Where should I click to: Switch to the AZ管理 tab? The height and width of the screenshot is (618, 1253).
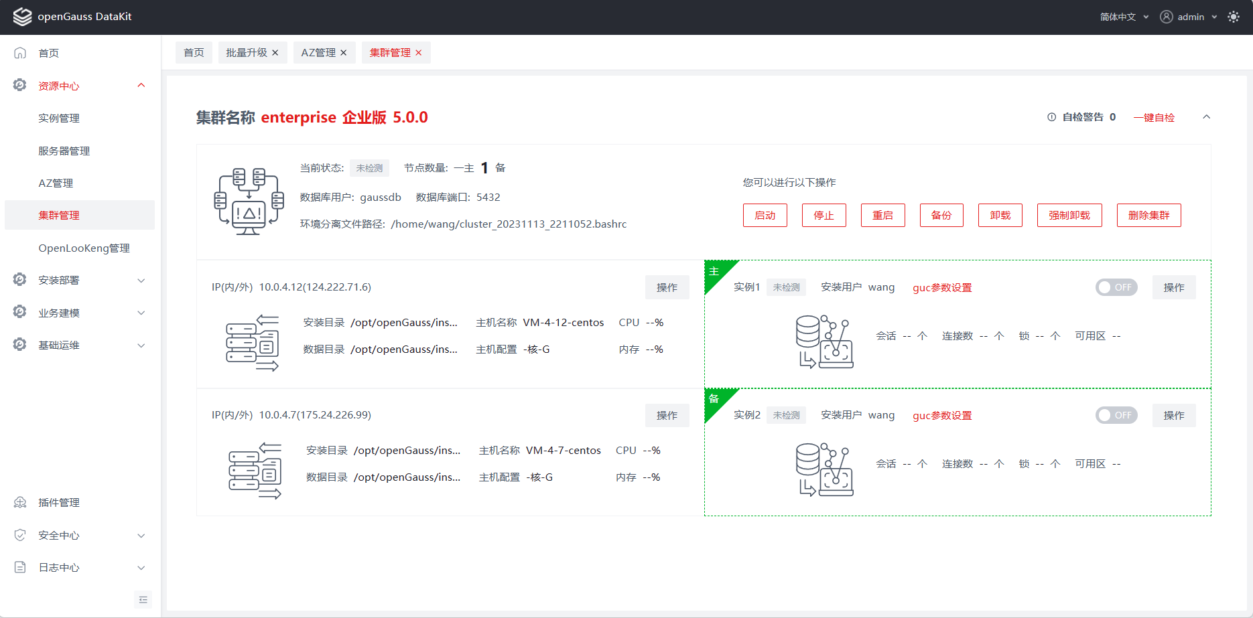point(318,53)
